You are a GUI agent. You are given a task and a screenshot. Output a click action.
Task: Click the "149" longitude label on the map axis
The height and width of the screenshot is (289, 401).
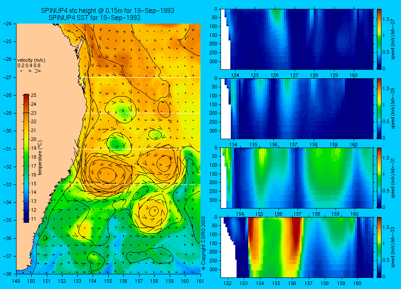[x=16, y=281]
